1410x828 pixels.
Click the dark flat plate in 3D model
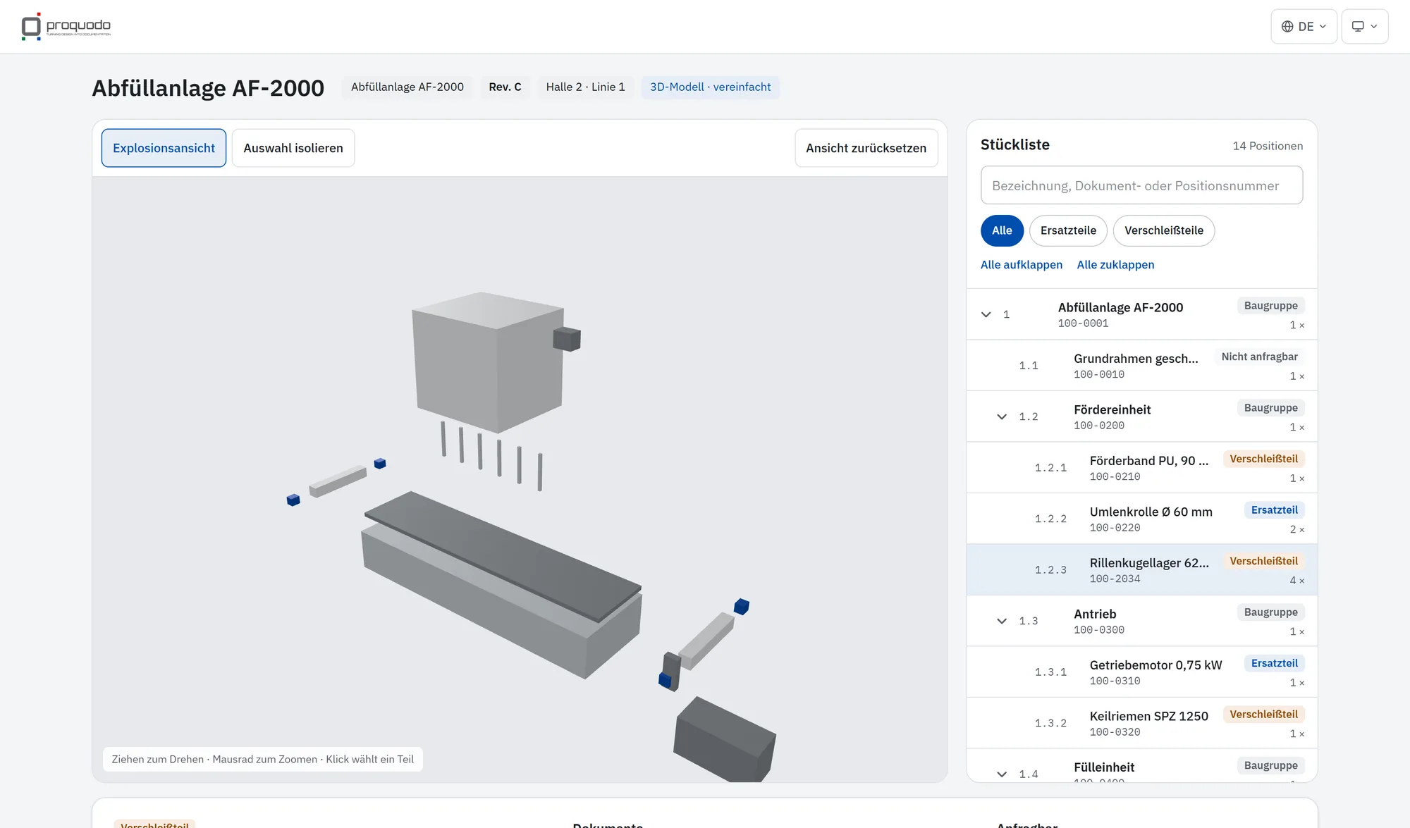coord(502,555)
